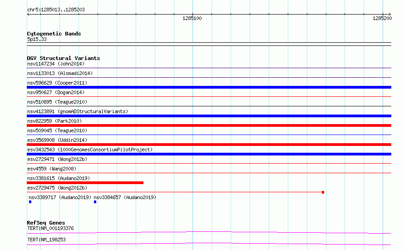Click the blue square marker under nsv3384657
The height and width of the screenshot is (250, 404).
95,202
